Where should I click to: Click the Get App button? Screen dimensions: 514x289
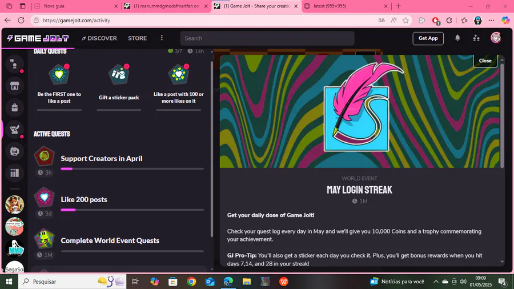pos(428,38)
